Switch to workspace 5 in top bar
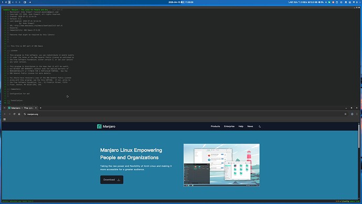362x204 pixels. 16,2
